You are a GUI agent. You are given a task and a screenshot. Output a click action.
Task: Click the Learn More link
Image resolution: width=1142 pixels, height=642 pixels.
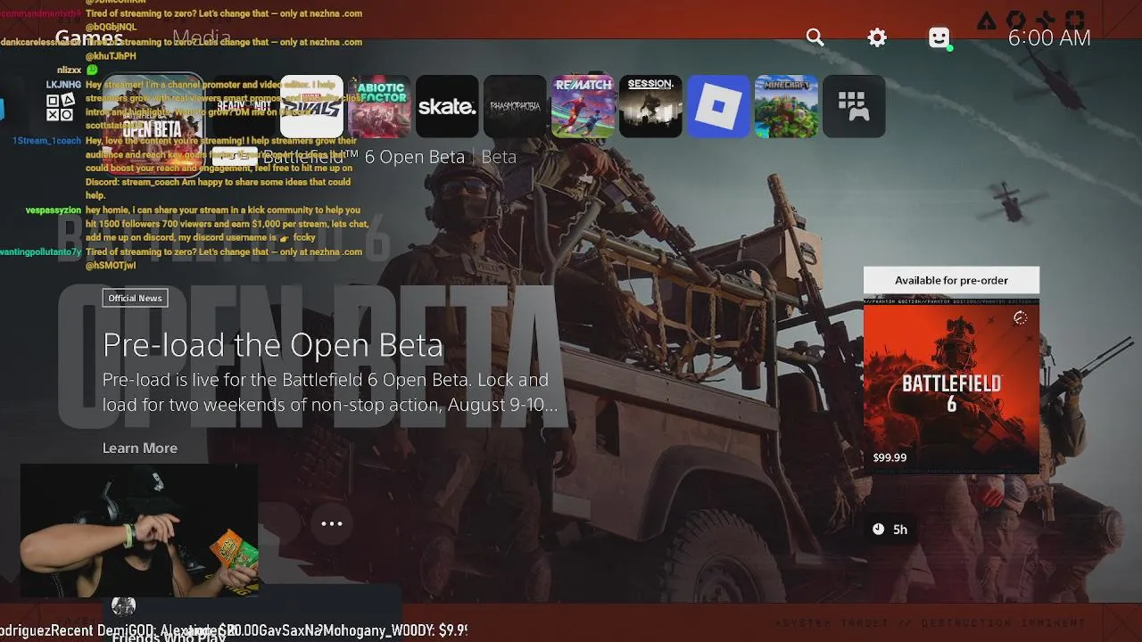click(x=140, y=448)
